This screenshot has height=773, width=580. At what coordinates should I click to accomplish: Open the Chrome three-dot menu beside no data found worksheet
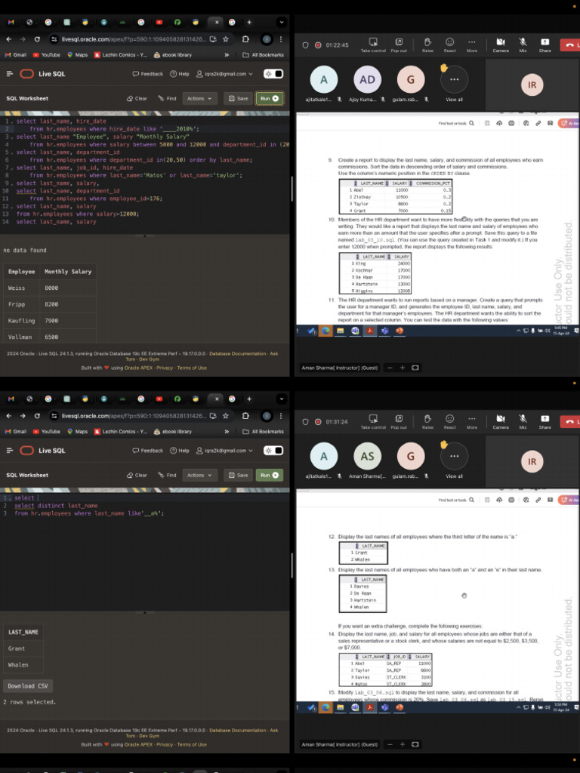(281, 39)
